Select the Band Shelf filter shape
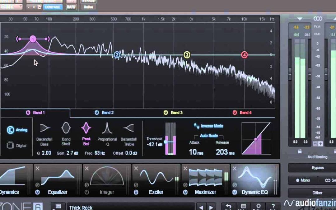Viewport: 336px width, 210px height. point(66,128)
